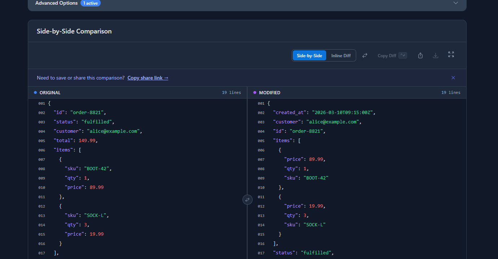Click the Side-by-Side Comparison heading
The width and height of the screenshot is (498, 259).
point(74,31)
